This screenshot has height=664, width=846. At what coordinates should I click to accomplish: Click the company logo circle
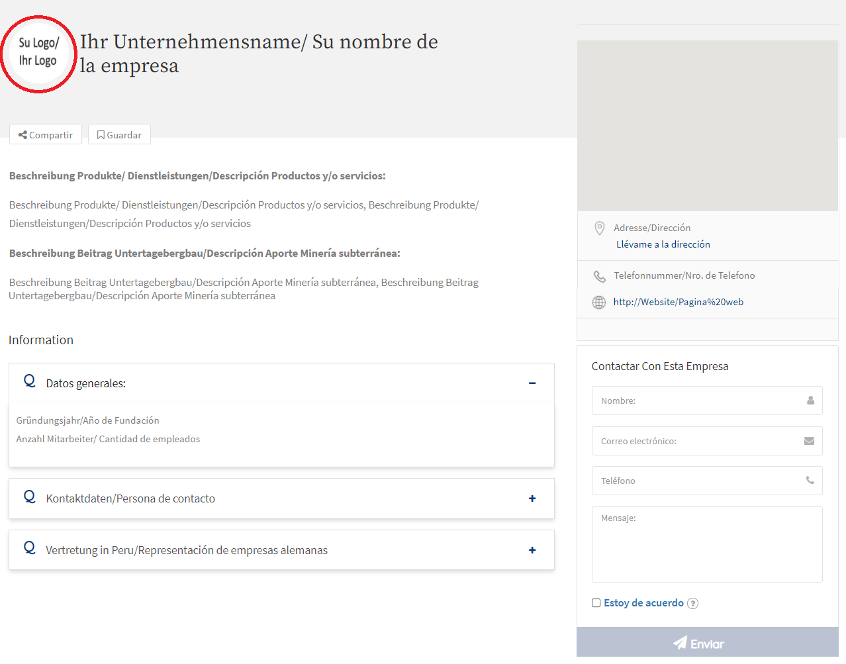(38, 54)
